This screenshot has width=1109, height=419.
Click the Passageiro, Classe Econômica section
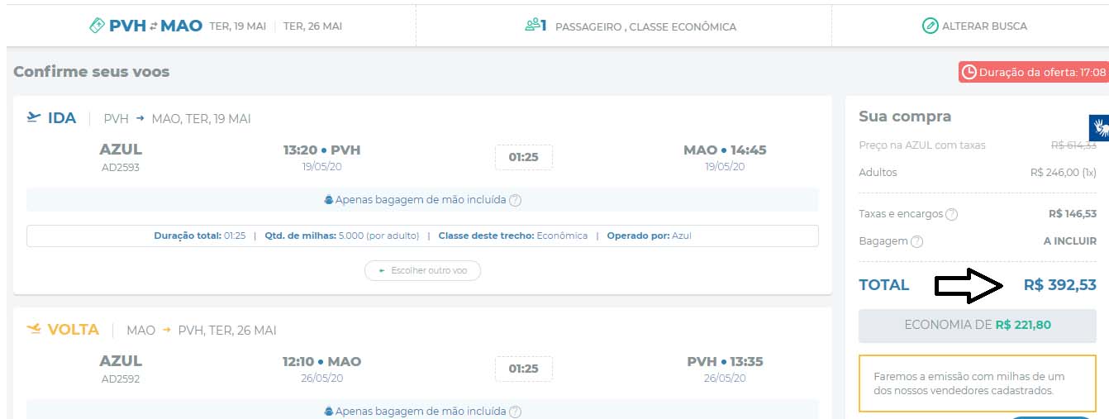(645, 26)
